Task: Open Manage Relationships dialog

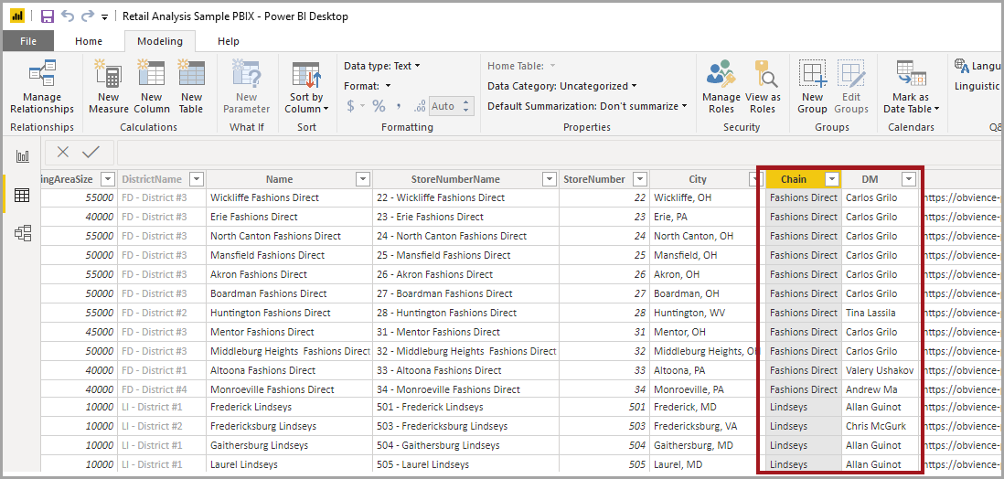Action: click(42, 88)
